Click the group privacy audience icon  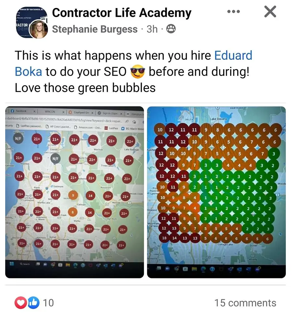(171, 29)
